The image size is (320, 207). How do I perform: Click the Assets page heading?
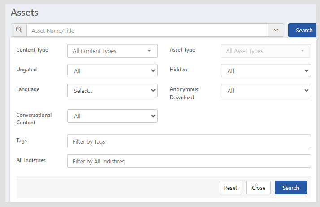(x=24, y=12)
